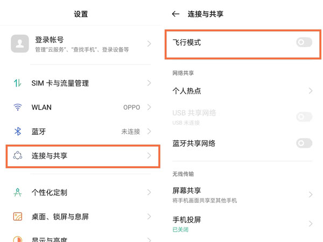Tap the 桌面、锁屏与息屏 wallpaper icon
This screenshot has width=323, height=242.
pos(18,217)
